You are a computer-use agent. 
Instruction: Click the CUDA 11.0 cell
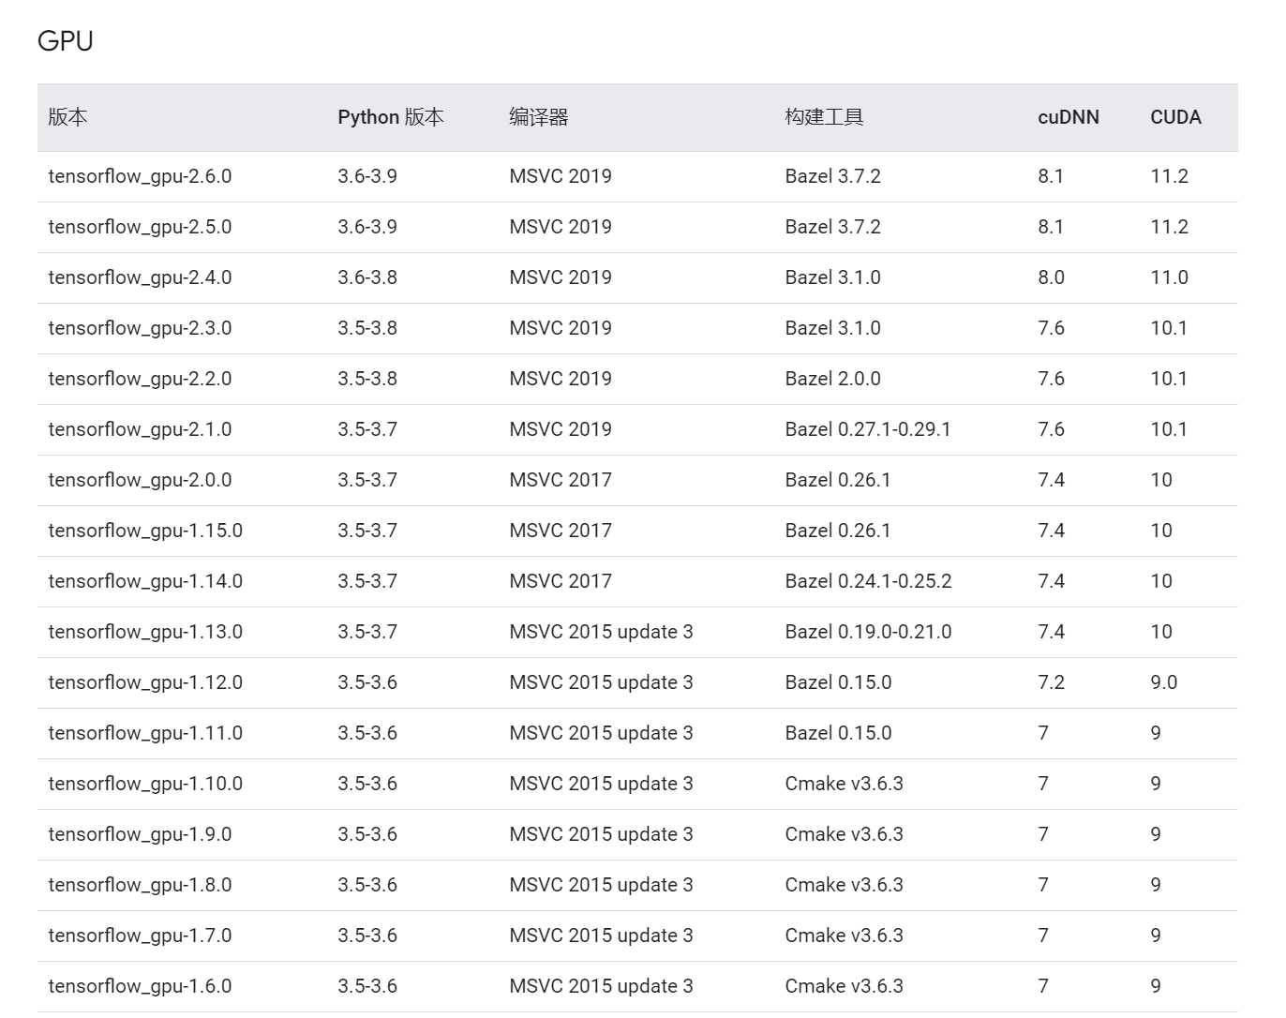tap(1169, 277)
